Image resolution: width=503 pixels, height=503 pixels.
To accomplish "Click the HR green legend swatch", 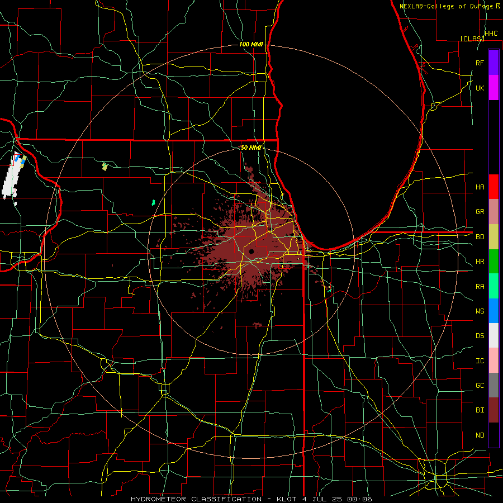I will pyautogui.click(x=493, y=262).
